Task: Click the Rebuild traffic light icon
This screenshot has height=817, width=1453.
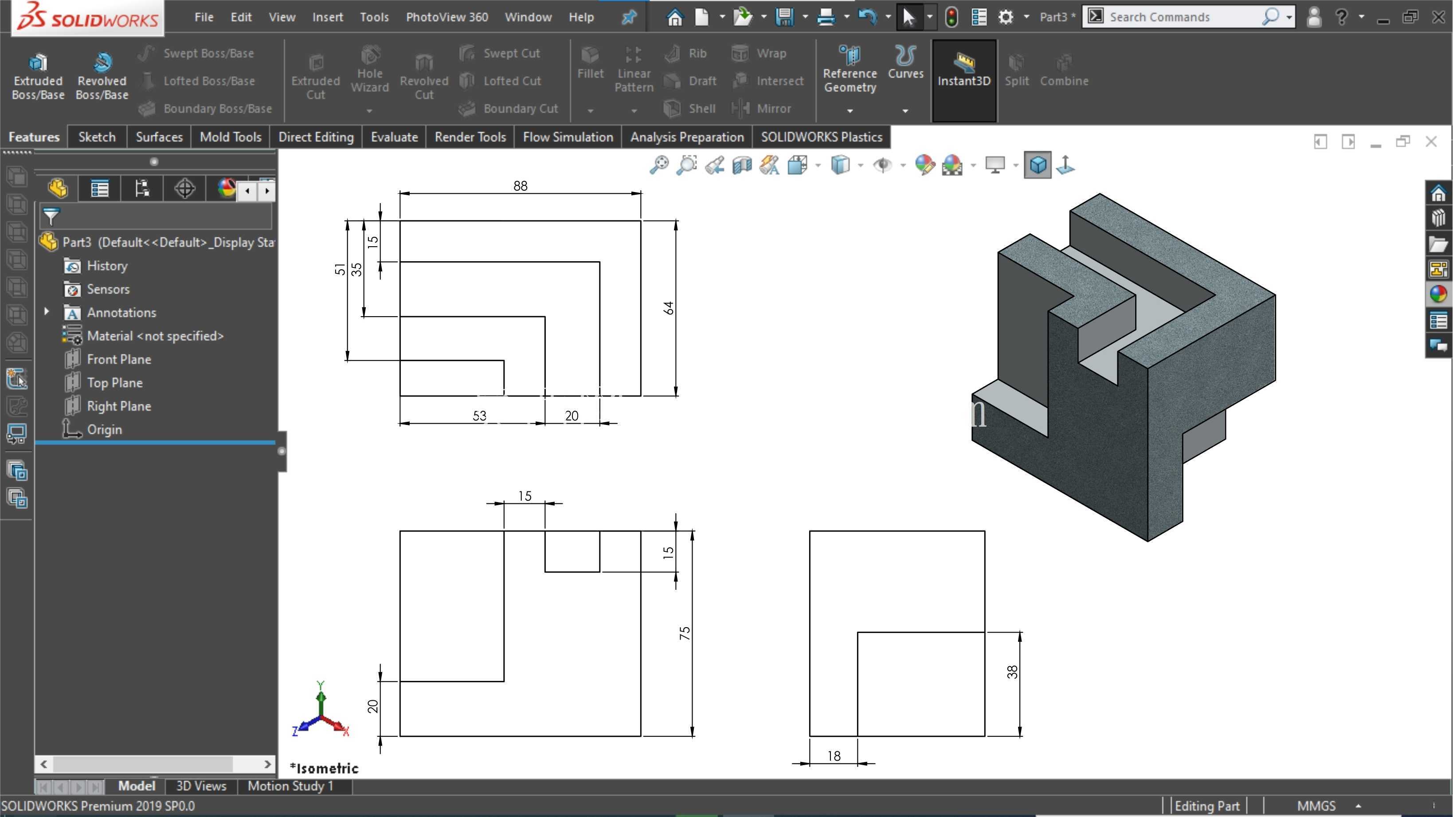Action: (x=951, y=17)
